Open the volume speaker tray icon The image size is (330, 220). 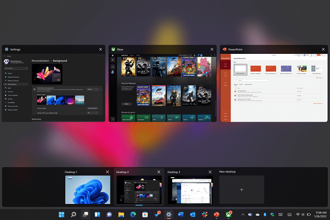point(303,215)
